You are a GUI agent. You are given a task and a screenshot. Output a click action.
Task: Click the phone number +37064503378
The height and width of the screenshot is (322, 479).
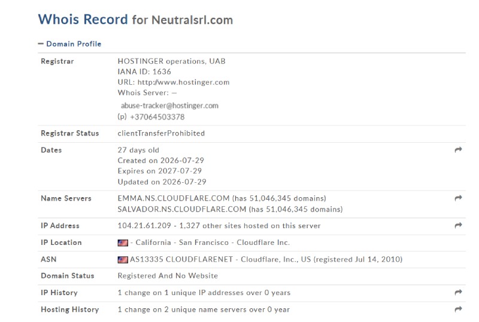pyautogui.click(x=157, y=116)
